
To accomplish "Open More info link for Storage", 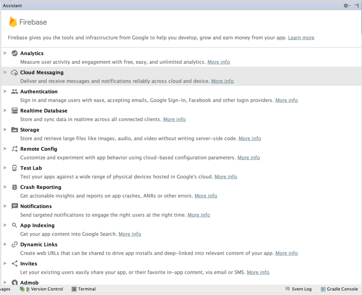I will pos(250,139).
